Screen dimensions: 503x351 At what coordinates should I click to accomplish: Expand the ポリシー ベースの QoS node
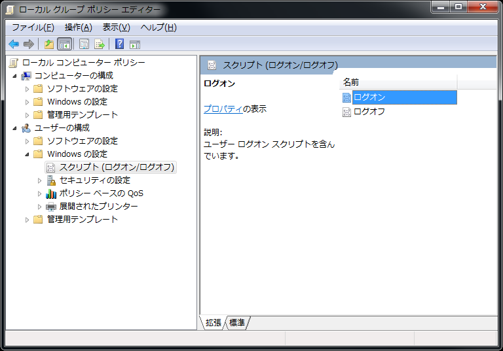[39, 193]
